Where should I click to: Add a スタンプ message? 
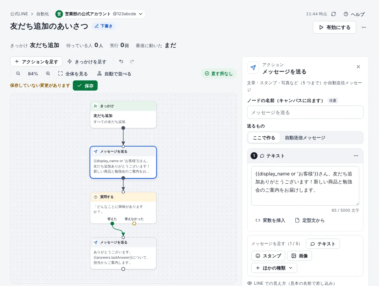268,256
